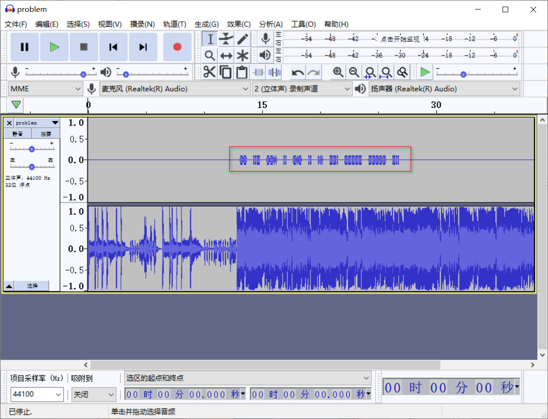Zoom in on the waveform
Screen dimensions: 548x419
pos(338,72)
